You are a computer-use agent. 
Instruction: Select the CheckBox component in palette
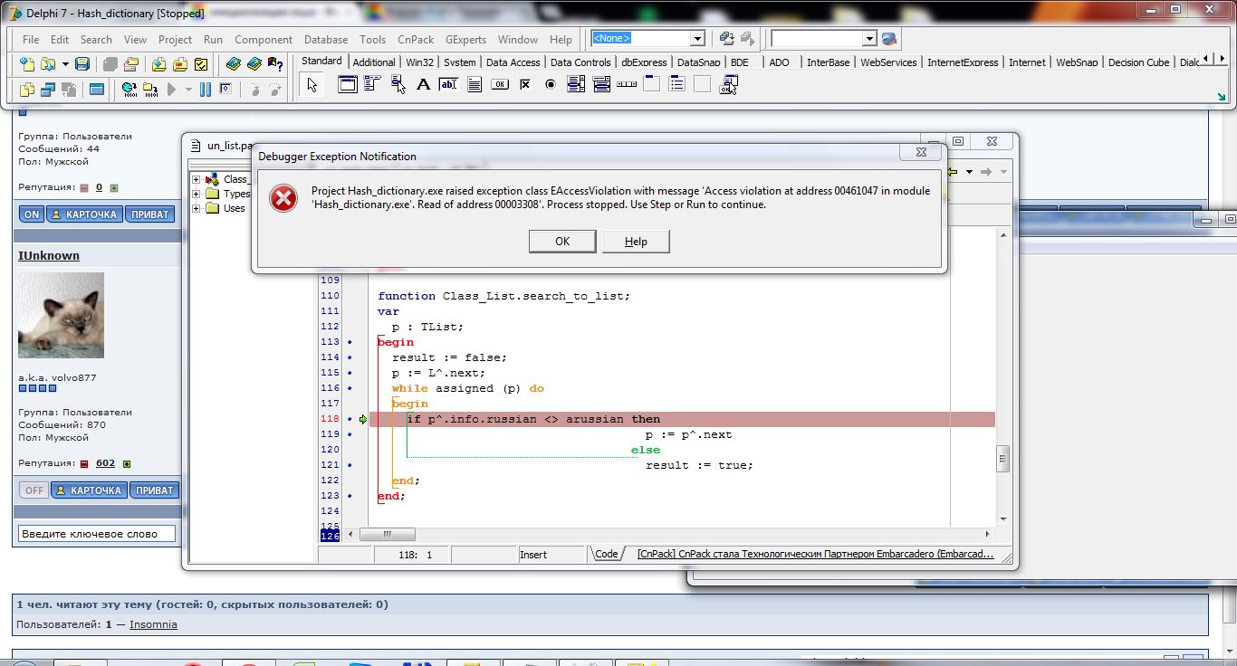coord(524,85)
